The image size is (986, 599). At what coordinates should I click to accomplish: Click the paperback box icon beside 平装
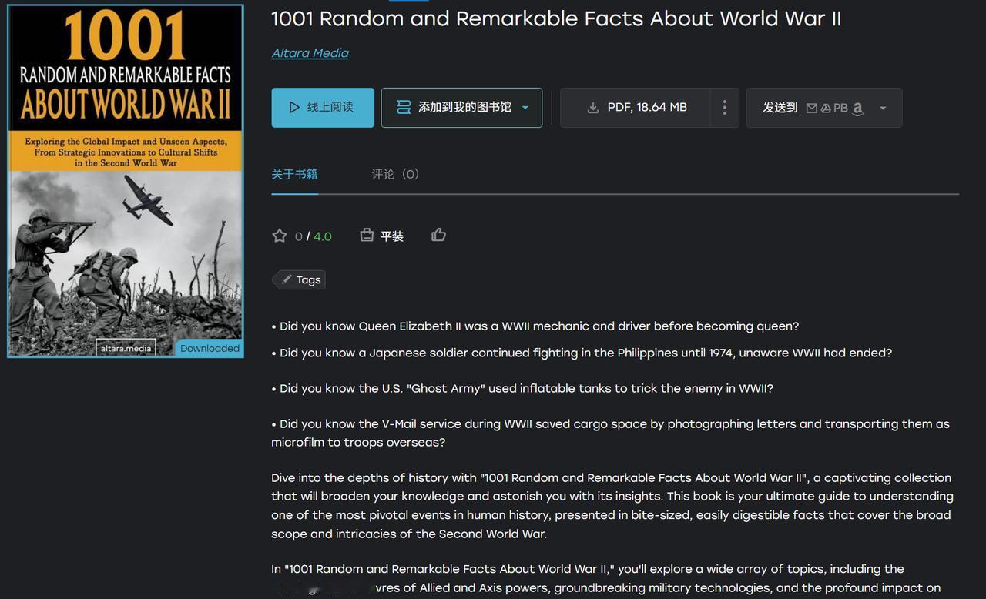[367, 235]
